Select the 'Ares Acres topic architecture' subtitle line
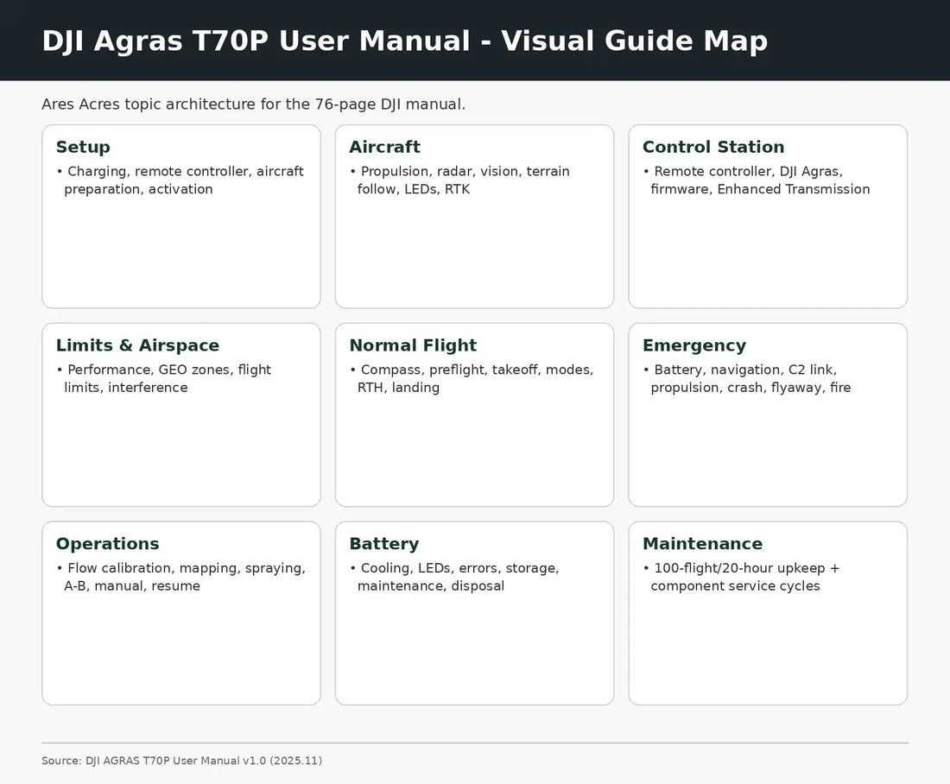The height and width of the screenshot is (784, 950). click(x=253, y=104)
